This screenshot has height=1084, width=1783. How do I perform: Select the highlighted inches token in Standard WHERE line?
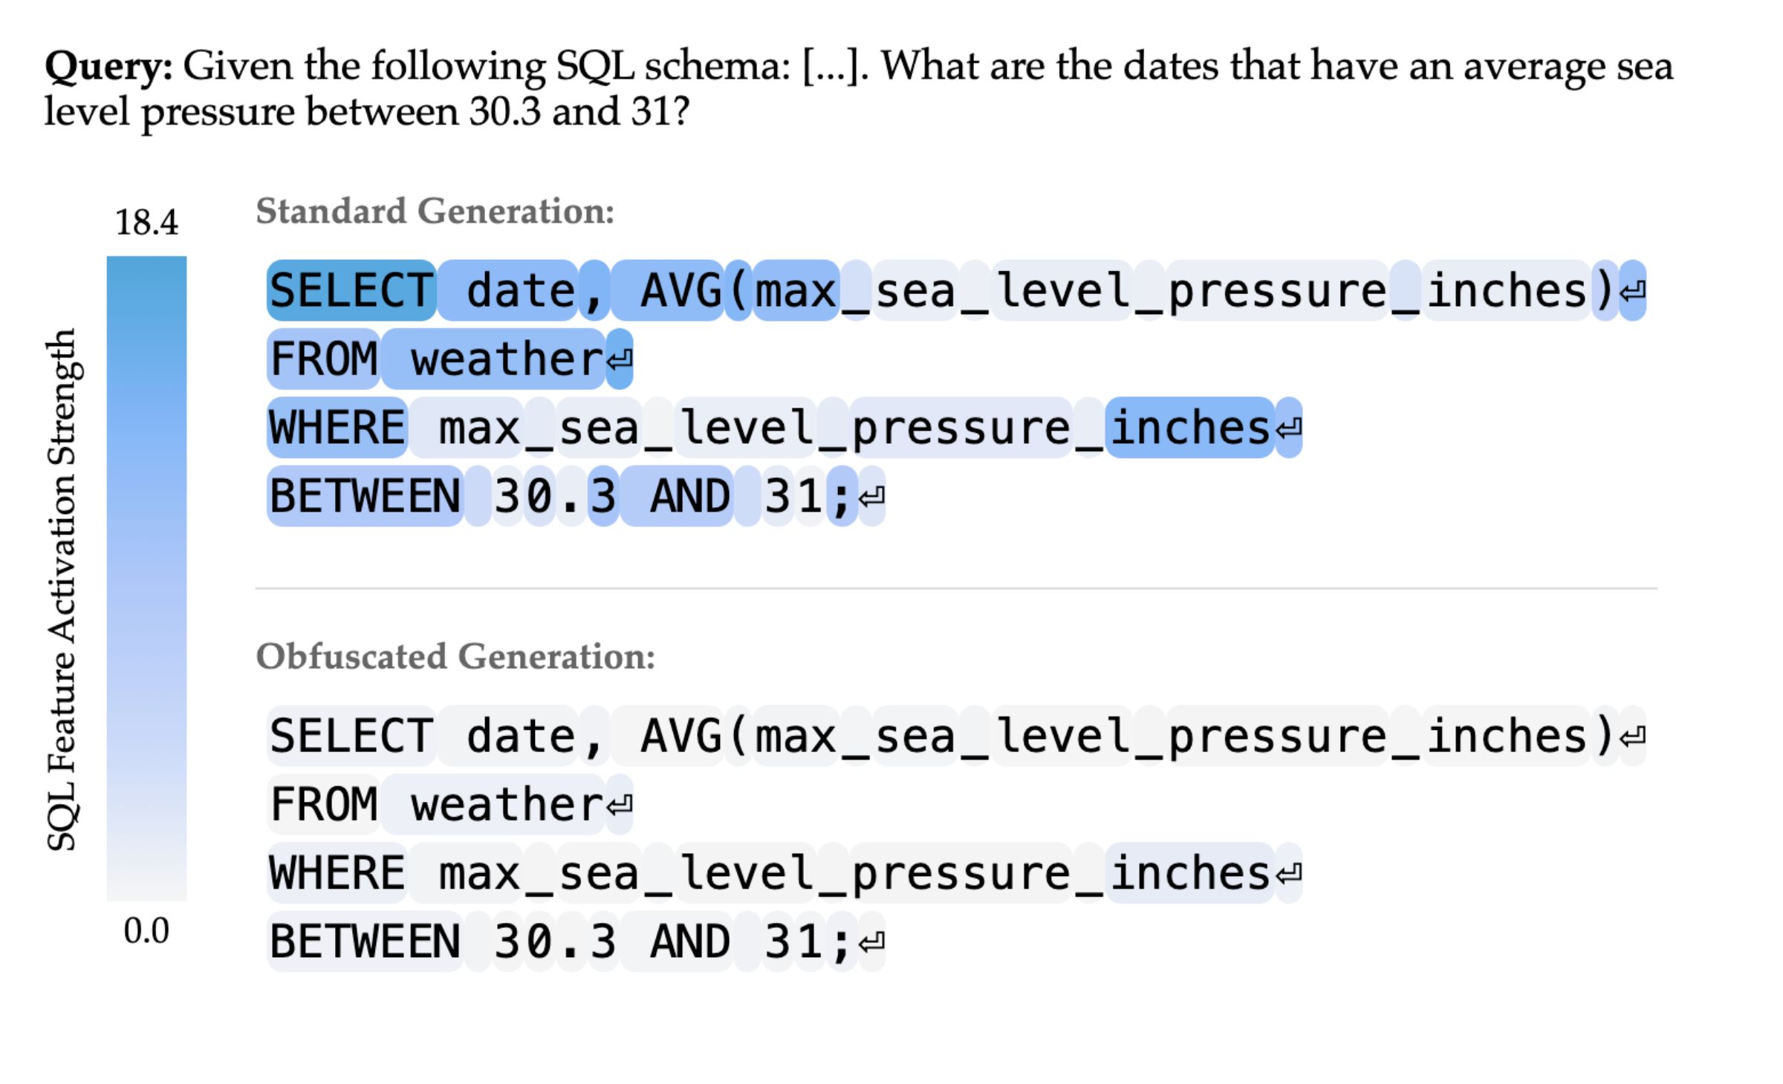1189,428
